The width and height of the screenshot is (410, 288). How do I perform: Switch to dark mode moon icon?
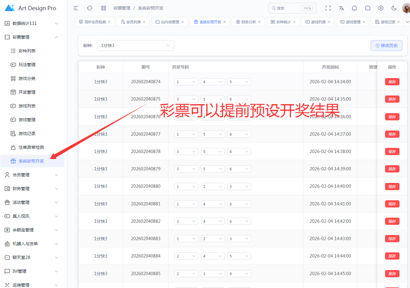tap(394, 8)
